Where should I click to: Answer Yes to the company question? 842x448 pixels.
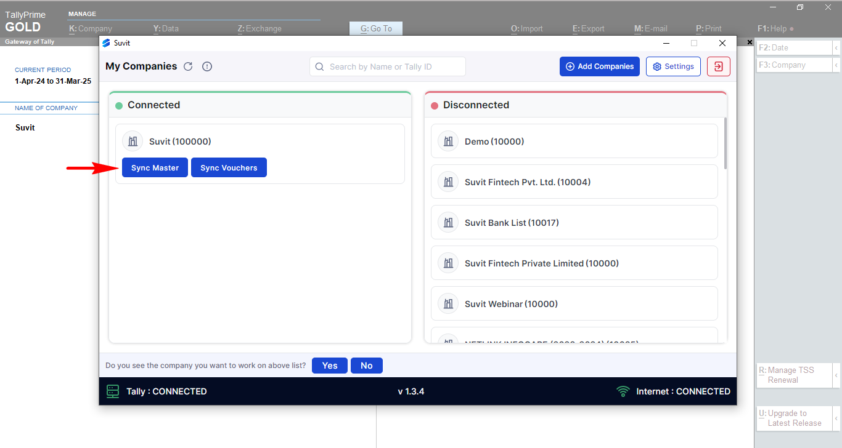pyautogui.click(x=330, y=366)
